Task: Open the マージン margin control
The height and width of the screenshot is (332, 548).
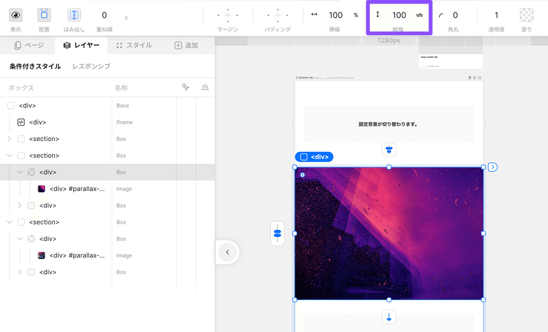Action: 227,15
